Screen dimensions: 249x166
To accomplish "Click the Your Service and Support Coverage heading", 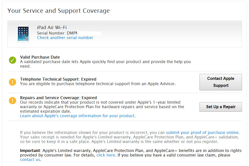I will 58,11.
